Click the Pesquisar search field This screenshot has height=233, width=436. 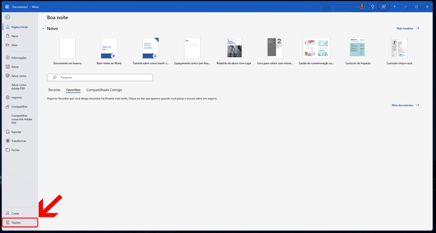point(100,78)
